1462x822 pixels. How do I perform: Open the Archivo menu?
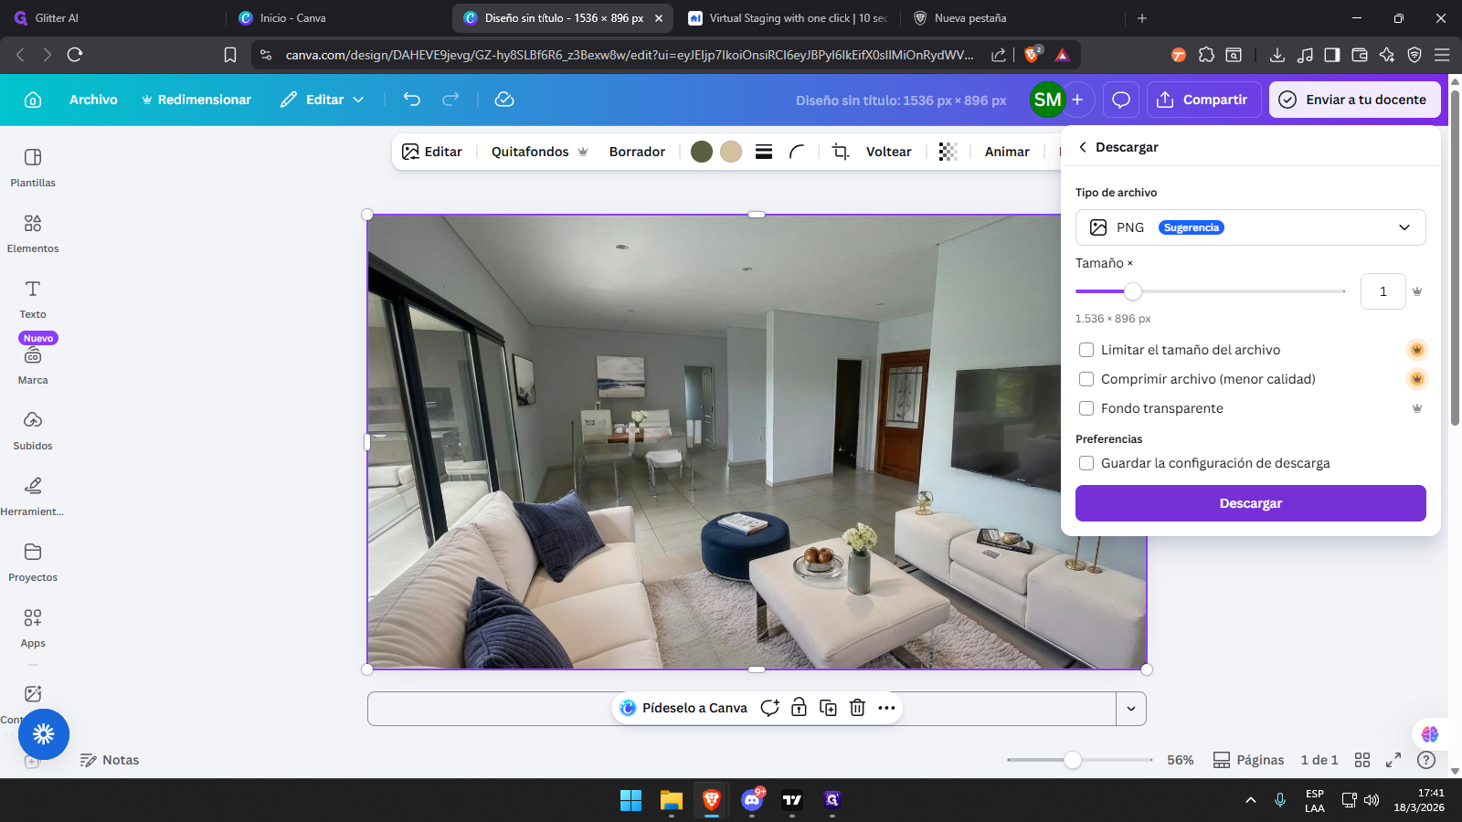click(x=93, y=100)
